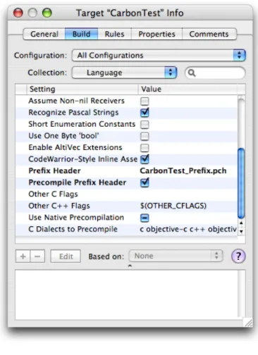Click the Prefix Header setting name
Screen dimensions: 258x355
(x=54, y=170)
